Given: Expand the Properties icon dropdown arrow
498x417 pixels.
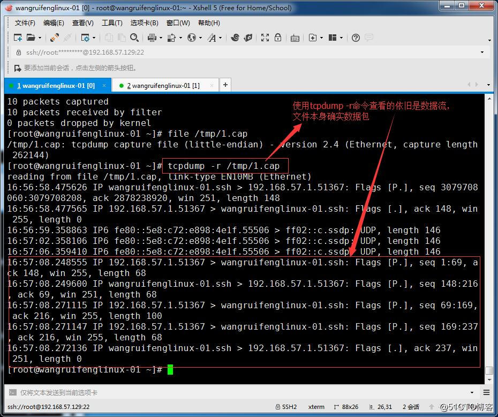Looking at the screenshot, I should 94,38.
